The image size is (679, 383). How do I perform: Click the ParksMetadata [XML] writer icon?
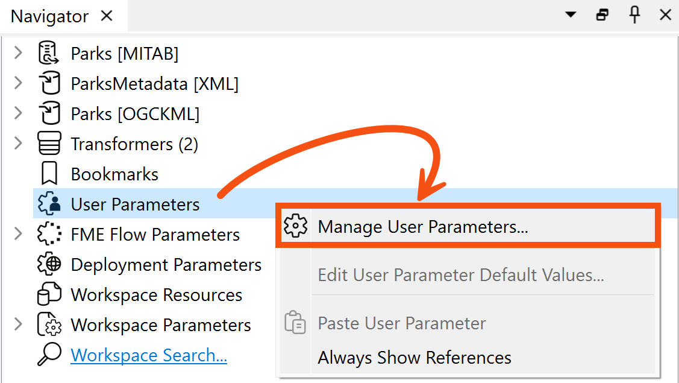[48, 83]
